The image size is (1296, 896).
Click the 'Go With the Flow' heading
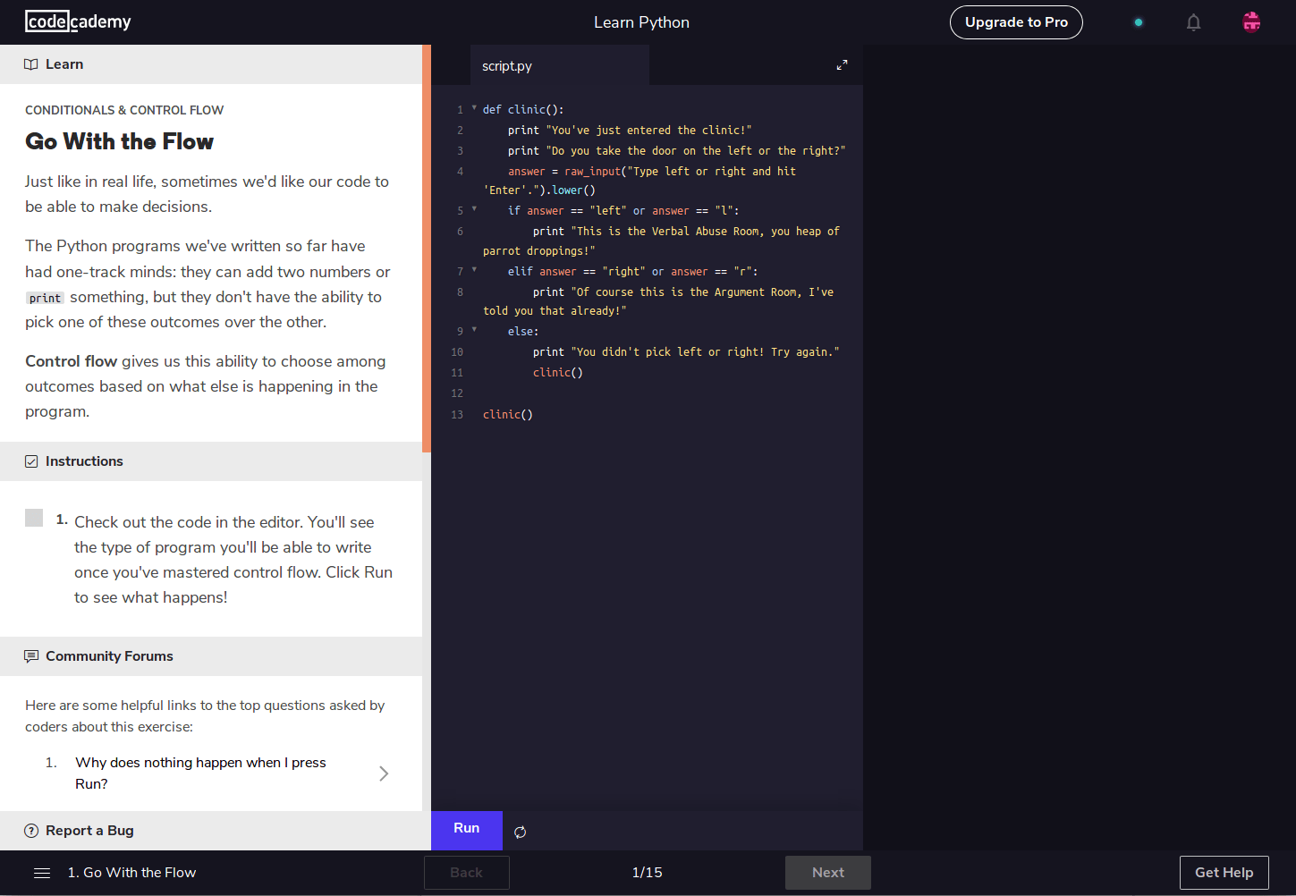pyautogui.click(x=120, y=141)
